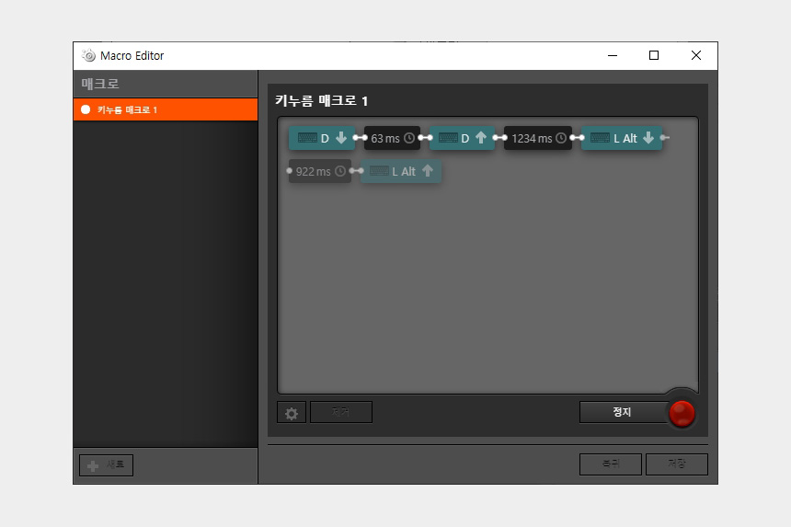Viewport: 791px width, 527px height.
Task: Click the revert button at bottom right
Action: [611, 464]
